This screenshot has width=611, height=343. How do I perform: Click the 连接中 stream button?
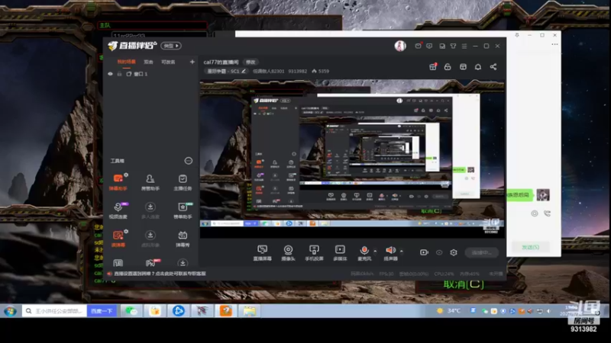[x=482, y=253]
